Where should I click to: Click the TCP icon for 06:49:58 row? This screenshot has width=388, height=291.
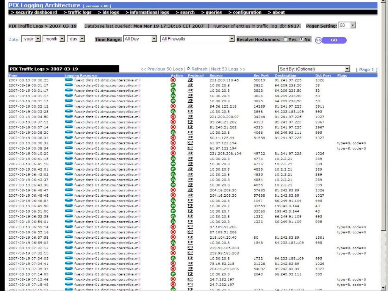[x=190, y=206]
